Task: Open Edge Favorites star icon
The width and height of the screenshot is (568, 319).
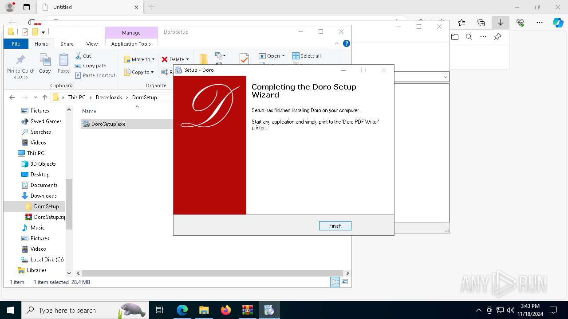Action: coord(461,23)
